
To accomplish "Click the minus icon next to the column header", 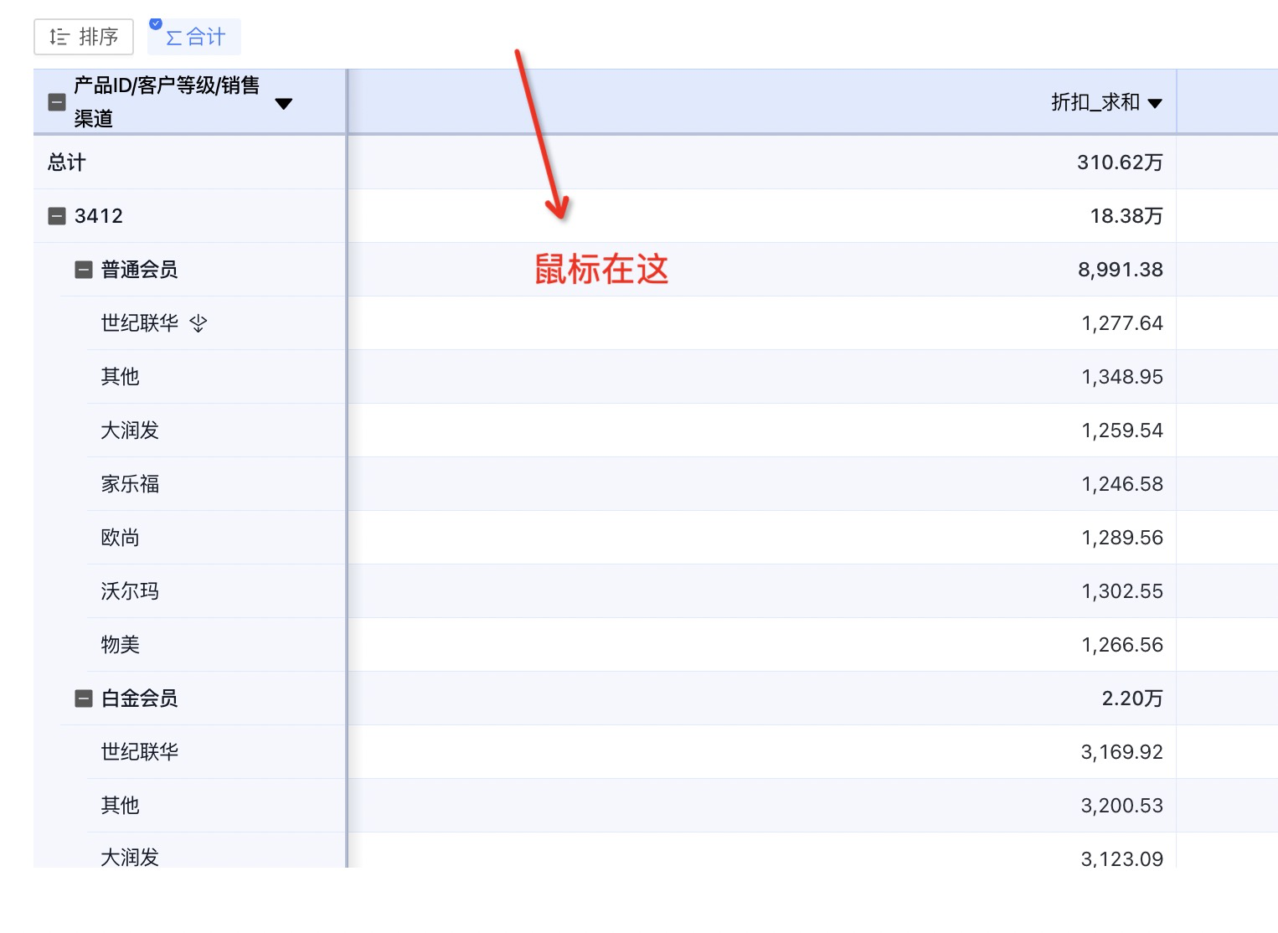I will click(x=56, y=101).
